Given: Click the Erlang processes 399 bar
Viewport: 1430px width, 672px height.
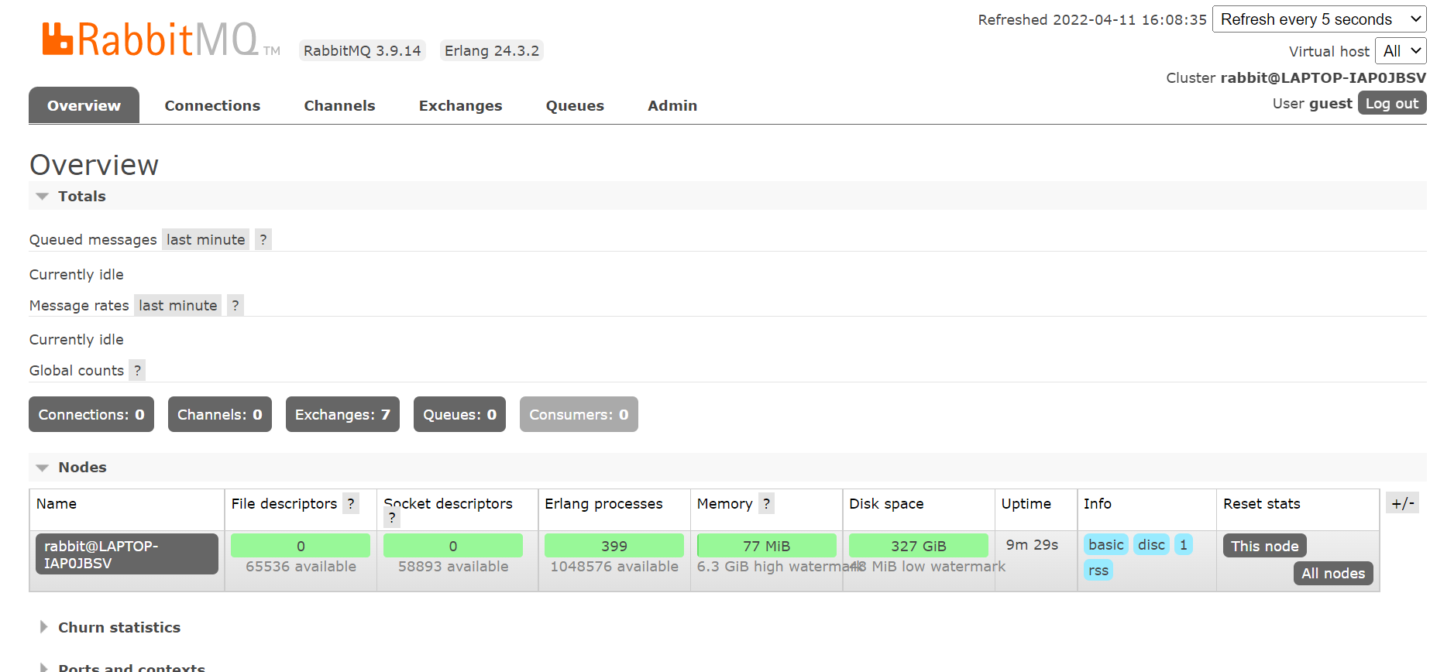Looking at the screenshot, I should click(x=614, y=546).
